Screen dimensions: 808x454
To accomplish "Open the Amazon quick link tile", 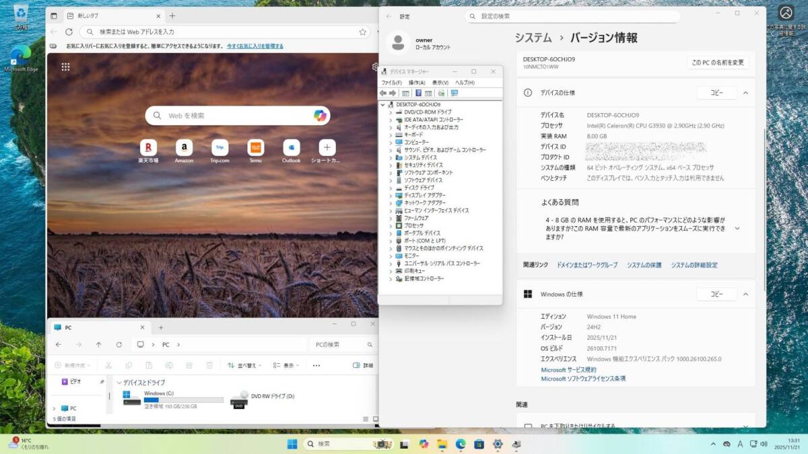I will pos(184,147).
